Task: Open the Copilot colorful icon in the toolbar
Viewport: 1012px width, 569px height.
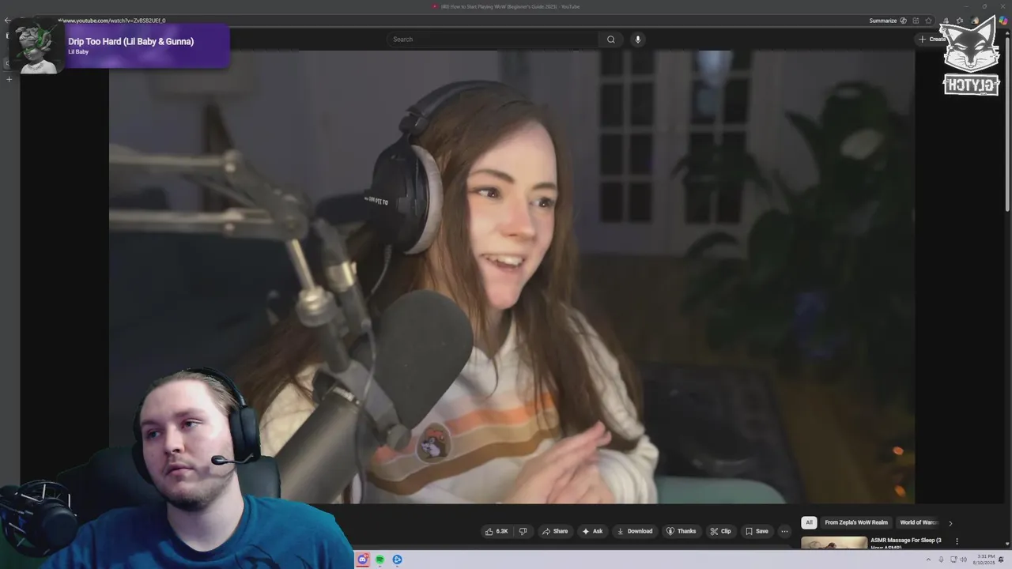Action: coord(1003,21)
